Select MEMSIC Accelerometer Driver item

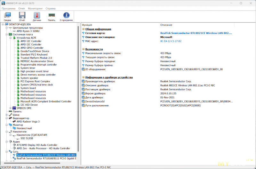[x=37, y=61]
